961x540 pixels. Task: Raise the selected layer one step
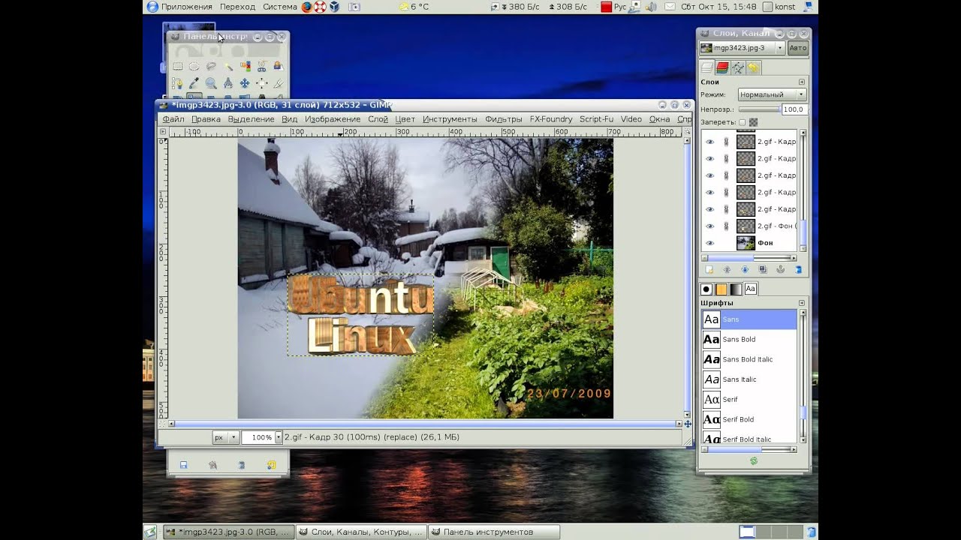coord(727,269)
